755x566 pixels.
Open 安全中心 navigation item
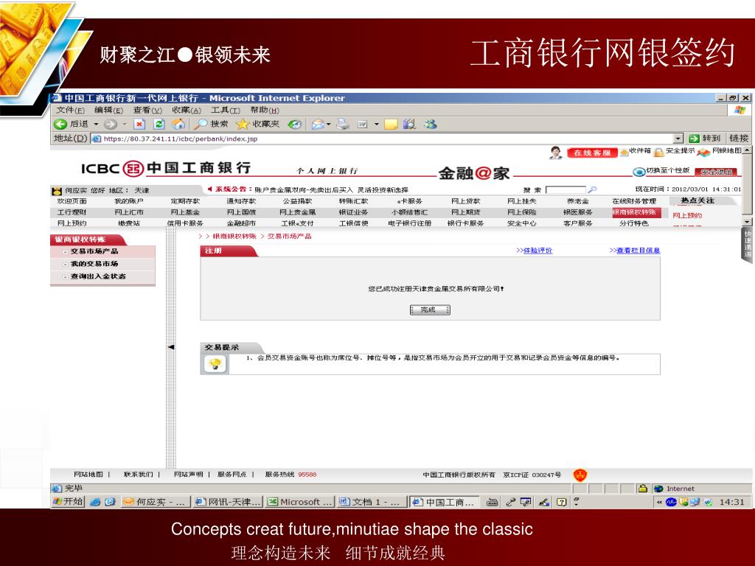521,223
